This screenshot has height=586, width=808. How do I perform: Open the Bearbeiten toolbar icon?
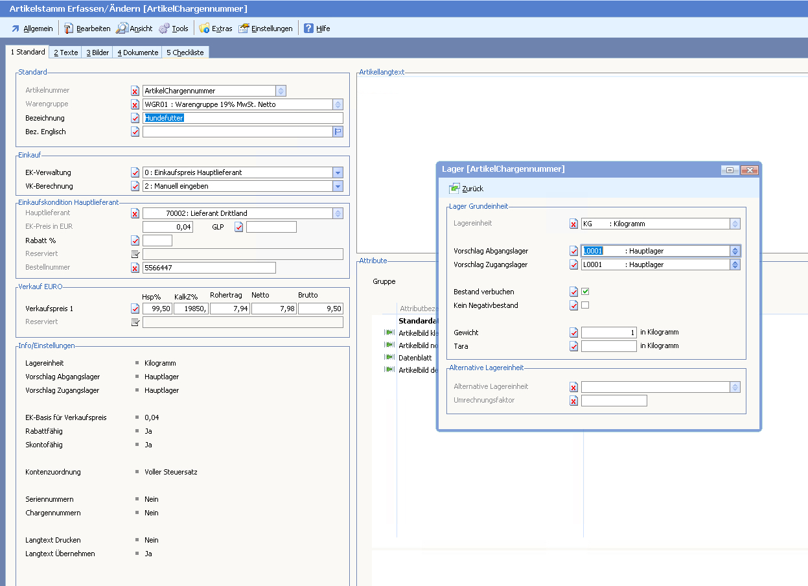(69, 29)
